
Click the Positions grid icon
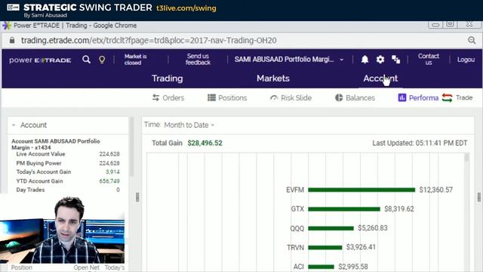pyautogui.click(x=211, y=97)
